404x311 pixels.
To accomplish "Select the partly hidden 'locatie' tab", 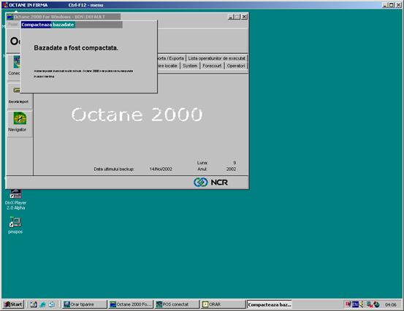I will (169, 66).
